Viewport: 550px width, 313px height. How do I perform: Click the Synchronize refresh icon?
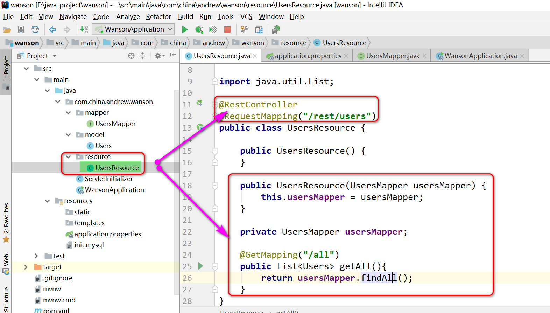pos(35,30)
